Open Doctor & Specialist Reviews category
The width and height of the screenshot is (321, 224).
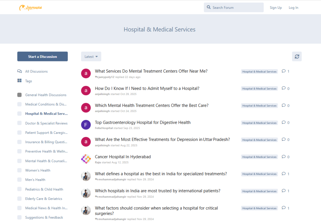(x=46, y=123)
